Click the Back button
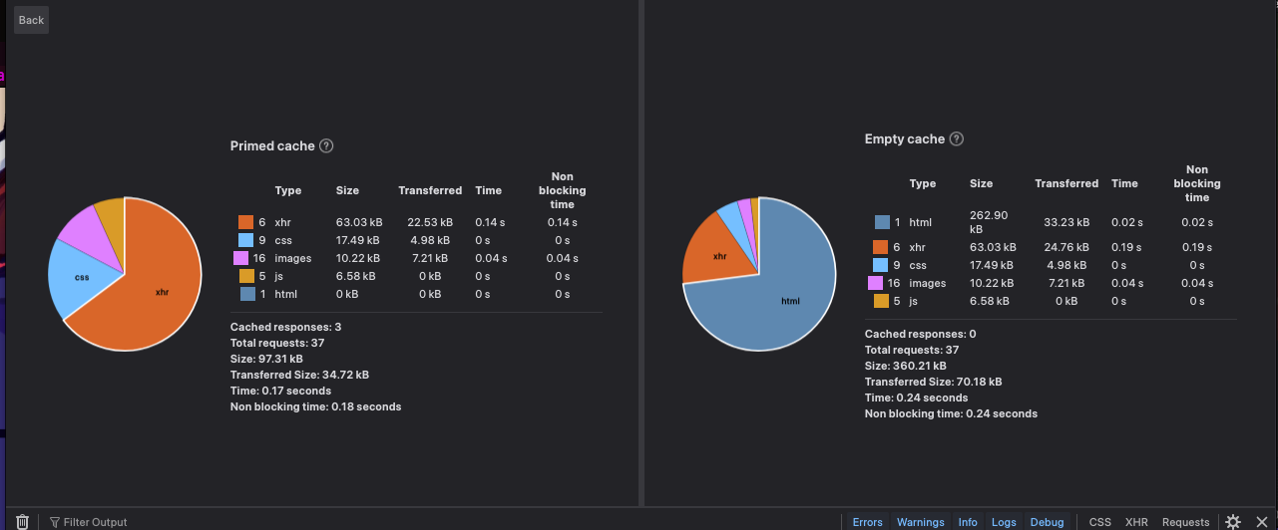The image size is (1278, 530). click(x=31, y=20)
